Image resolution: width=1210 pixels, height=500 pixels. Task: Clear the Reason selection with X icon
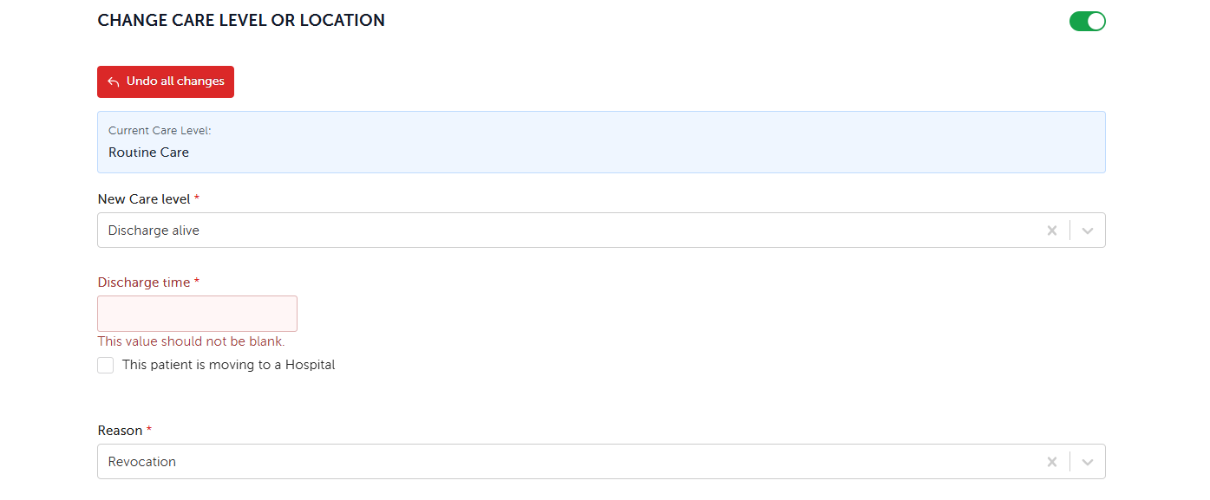1051,462
